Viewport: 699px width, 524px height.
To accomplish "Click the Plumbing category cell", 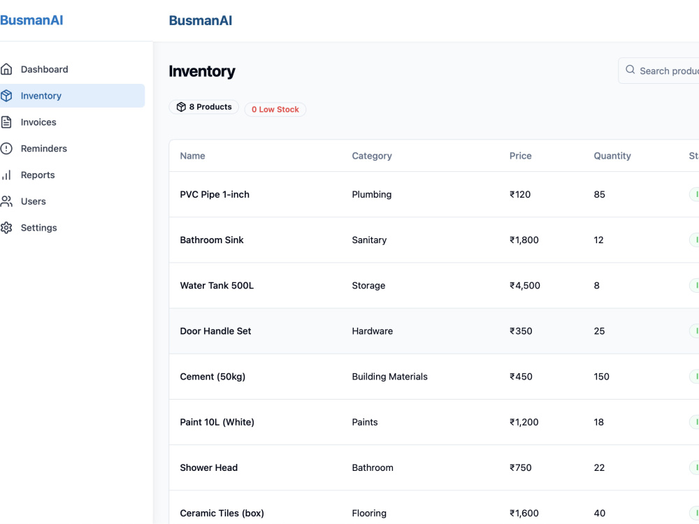I will [372, 195].
